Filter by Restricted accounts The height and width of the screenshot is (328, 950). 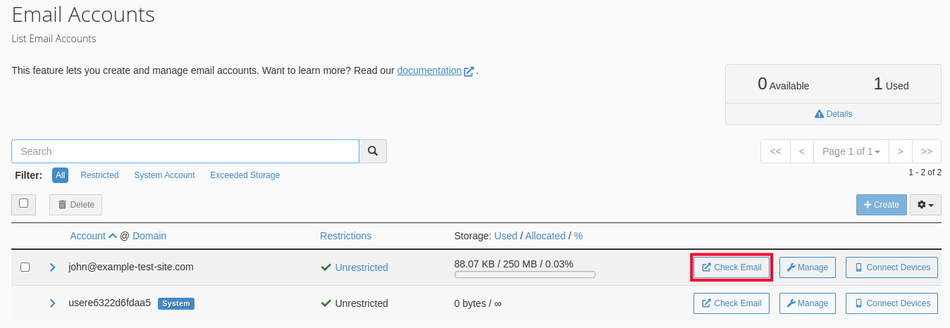99,175
